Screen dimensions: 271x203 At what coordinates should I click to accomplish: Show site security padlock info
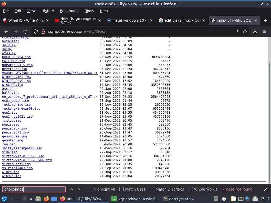(x=43, y=32)
